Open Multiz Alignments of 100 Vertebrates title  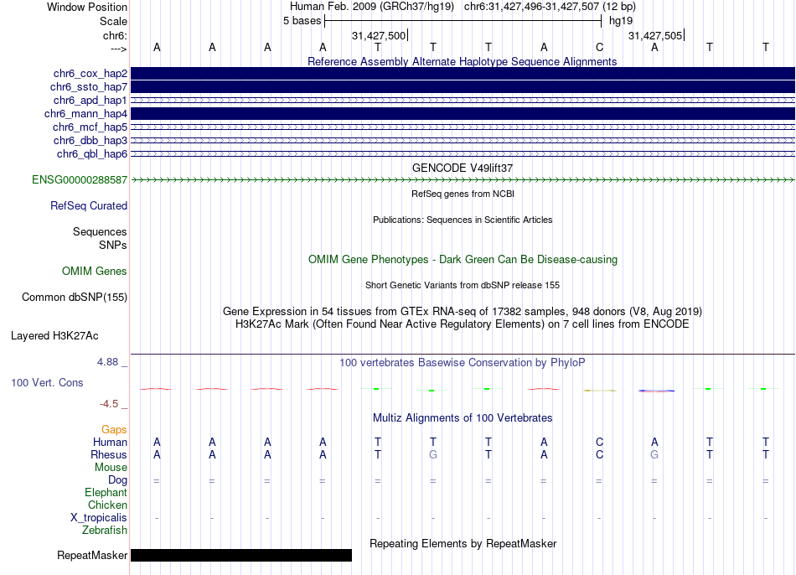click(463, 418)
